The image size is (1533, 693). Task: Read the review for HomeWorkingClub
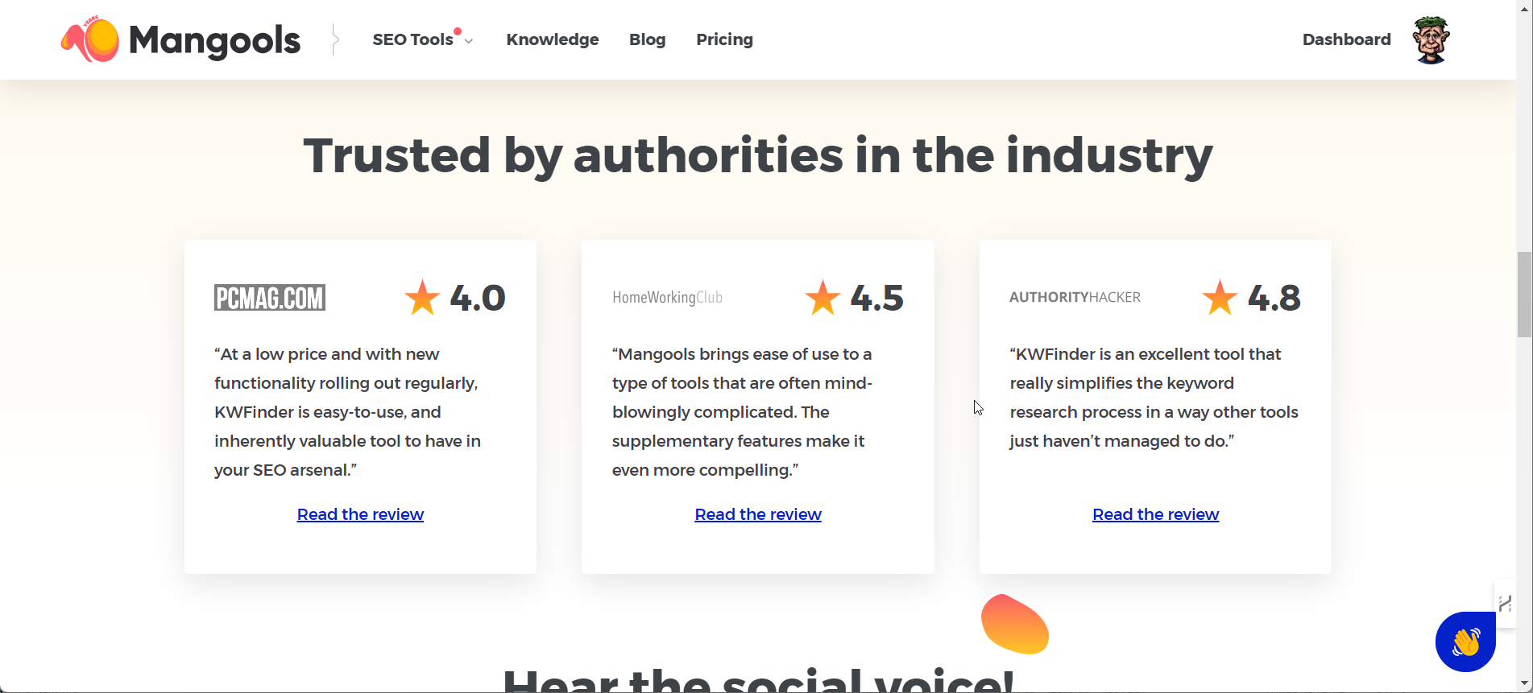757,514
